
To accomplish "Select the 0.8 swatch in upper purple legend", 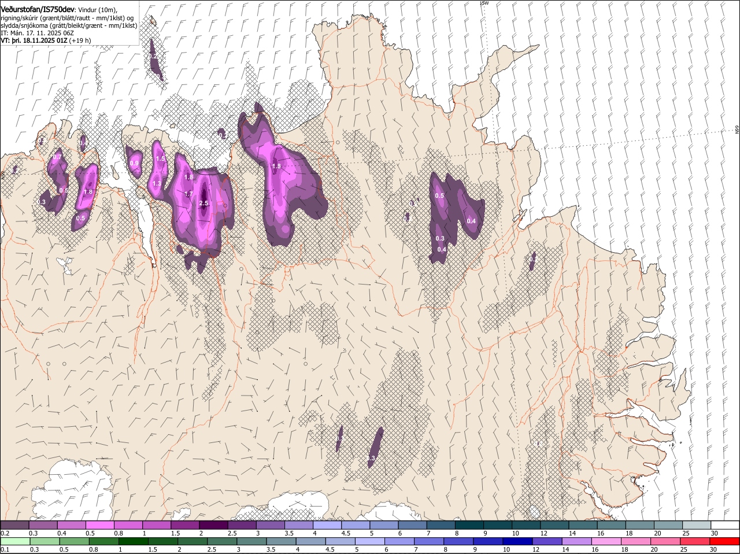I will (x=128, y=525).
